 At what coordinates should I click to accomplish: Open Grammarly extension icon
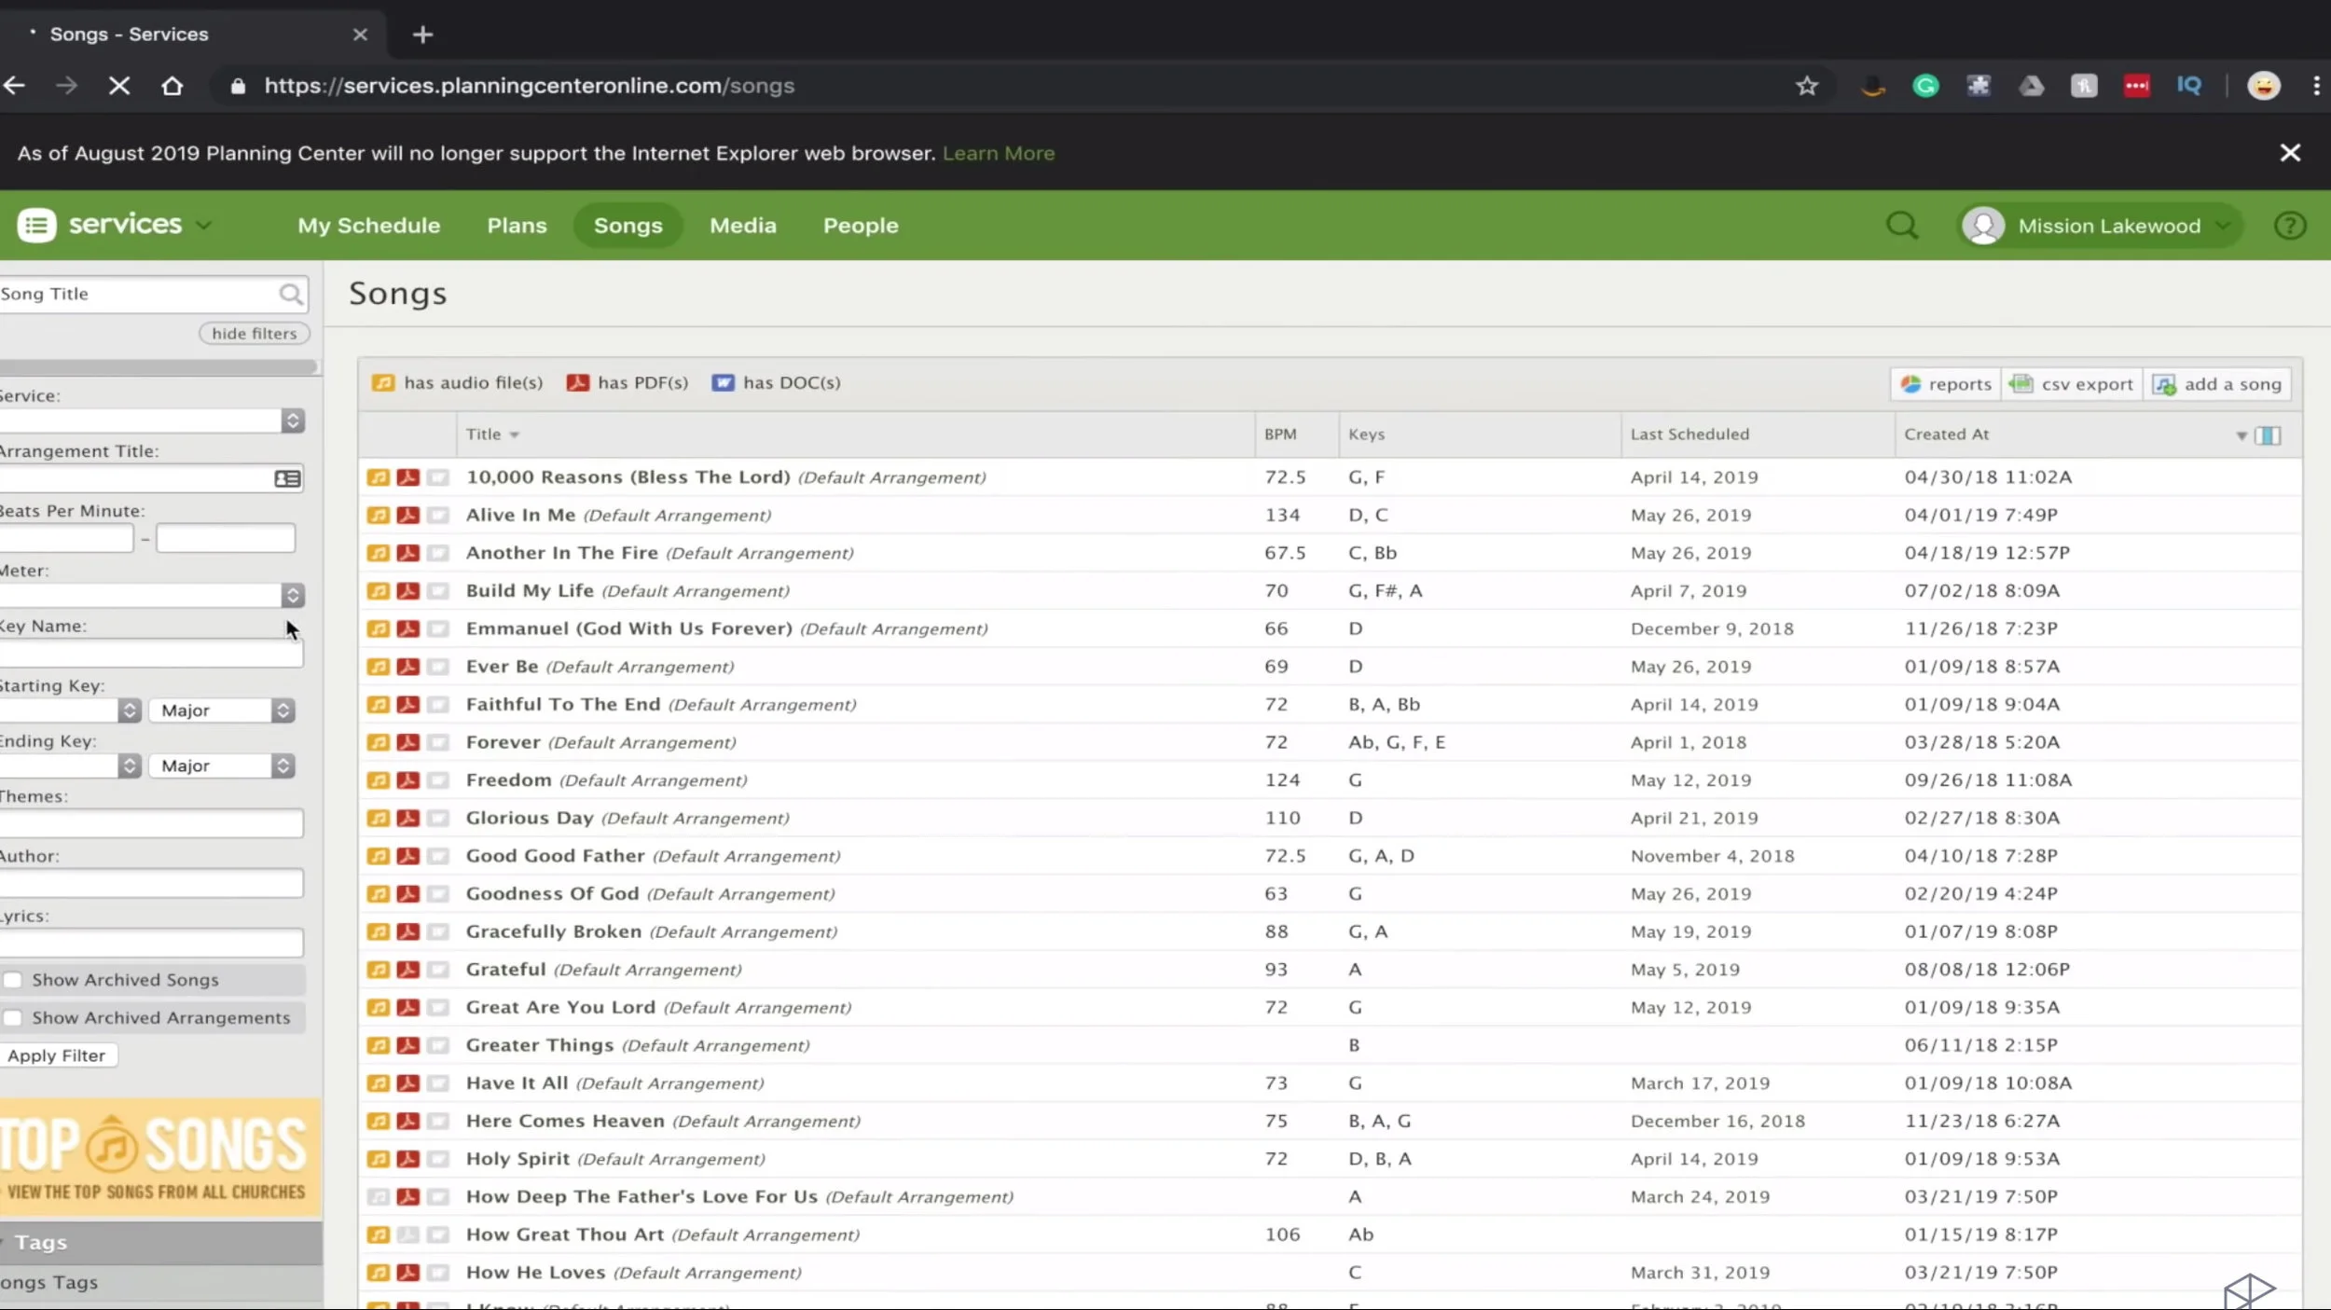1925,86
